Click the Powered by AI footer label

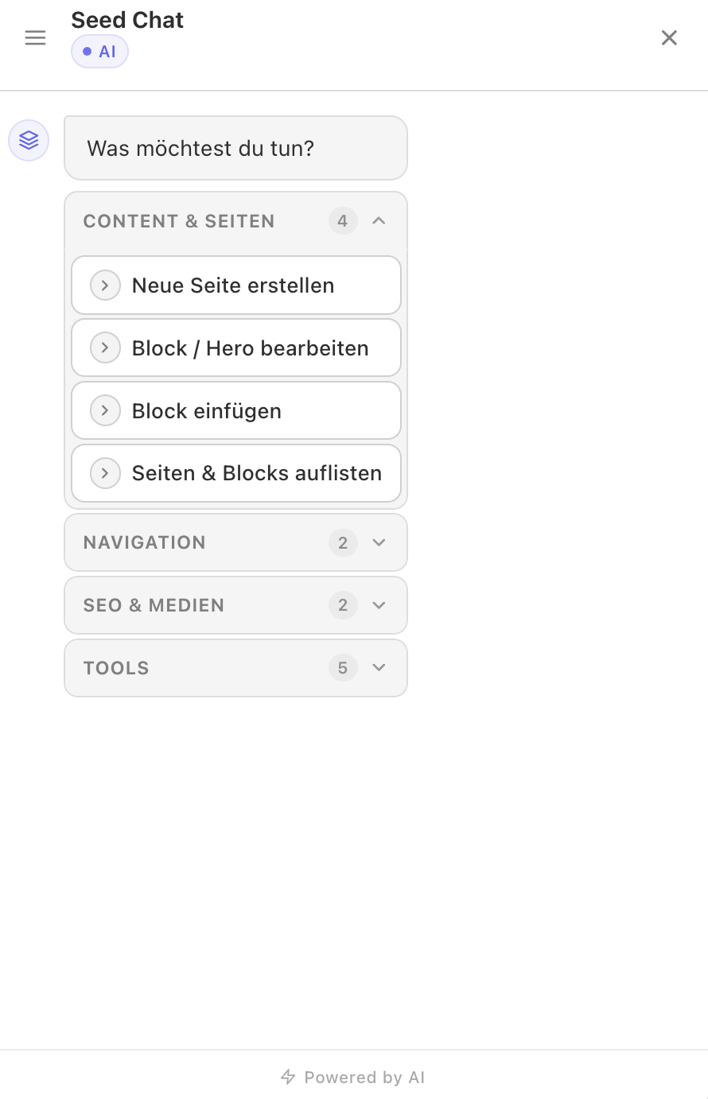point(364,1077)
